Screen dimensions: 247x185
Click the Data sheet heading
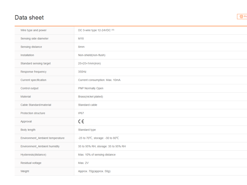[29, 17]
